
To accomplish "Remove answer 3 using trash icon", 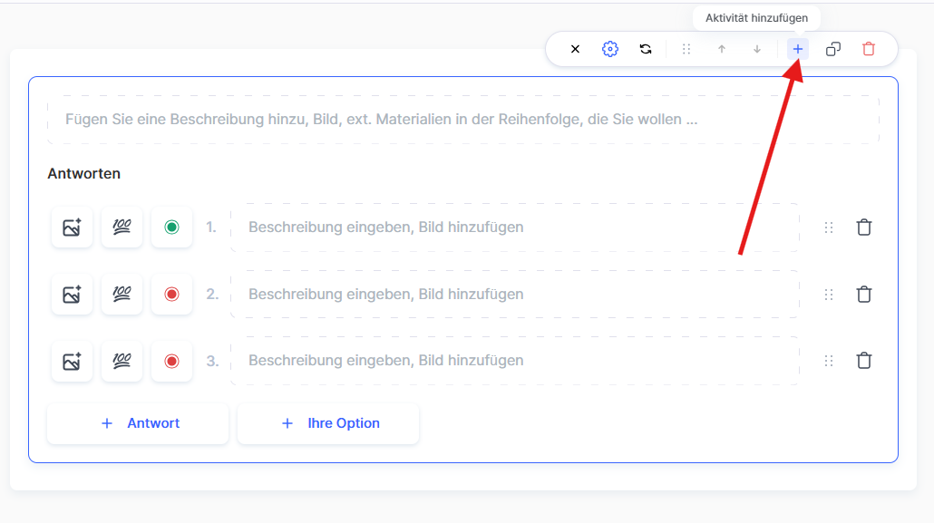I will pyautogui.click(x=864, y=361).
